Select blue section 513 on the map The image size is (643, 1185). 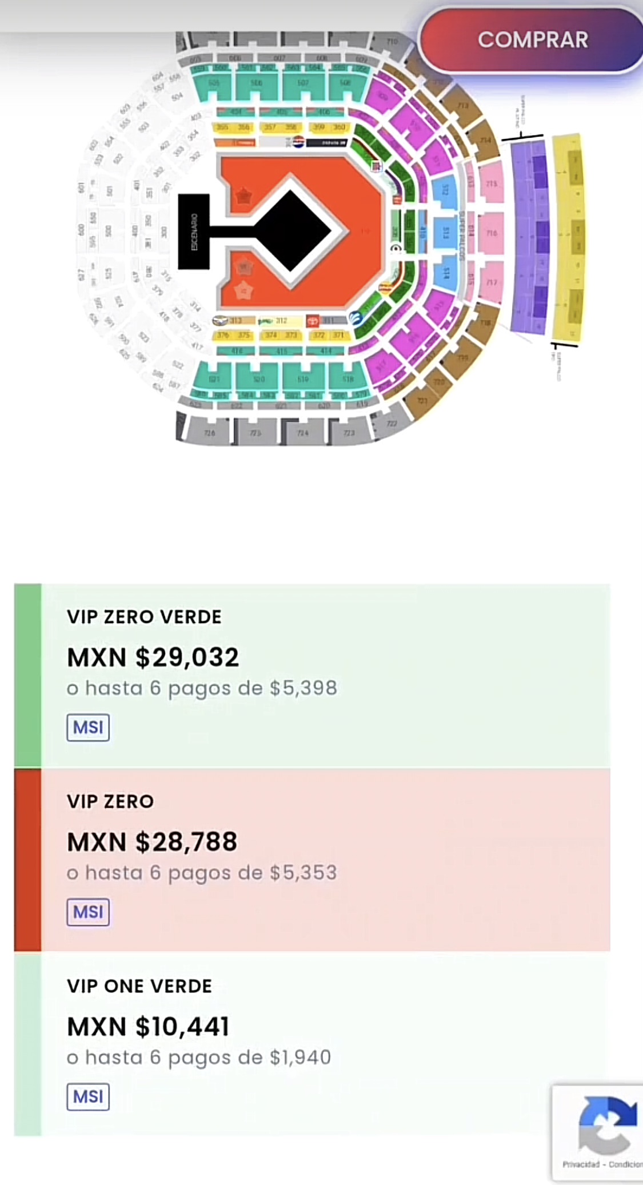(x=446, y=233)
